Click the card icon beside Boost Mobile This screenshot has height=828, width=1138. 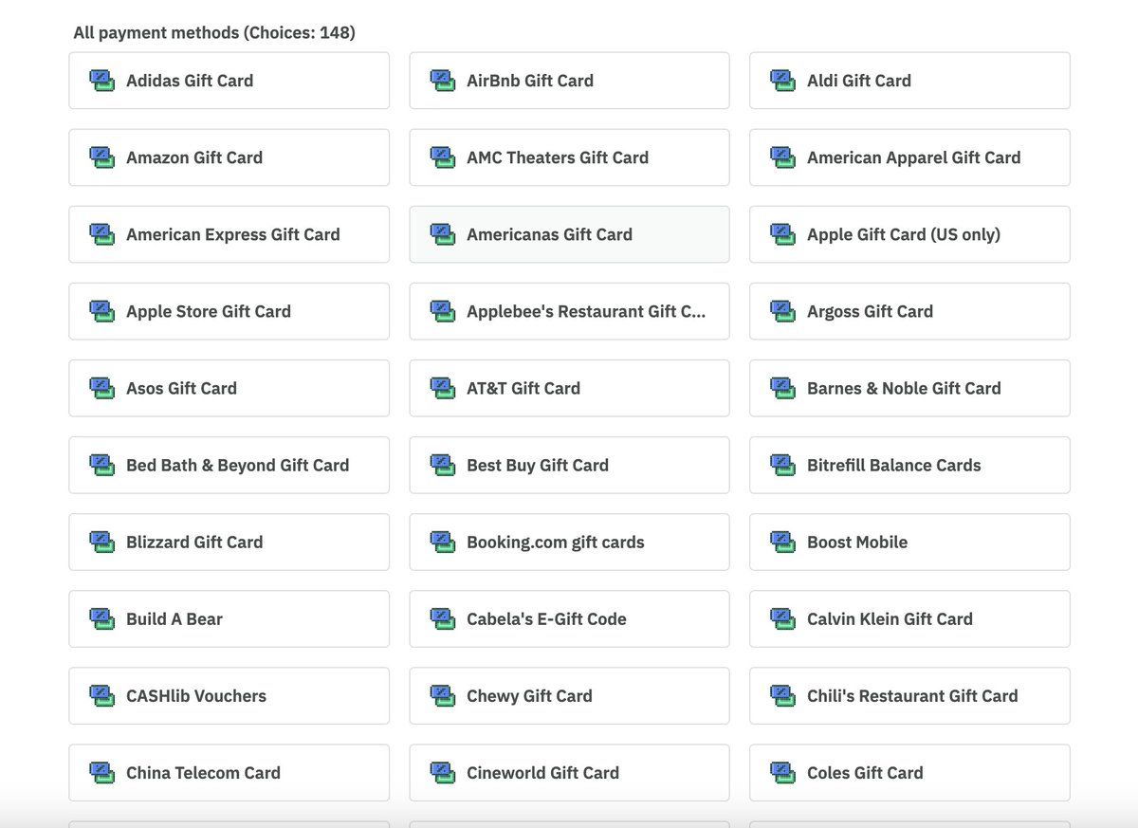click(782, 542)
